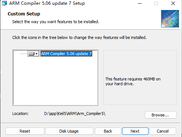Open the Browse... location dialog
This screenshot has width=182, height=137.
tap(161, 115)
